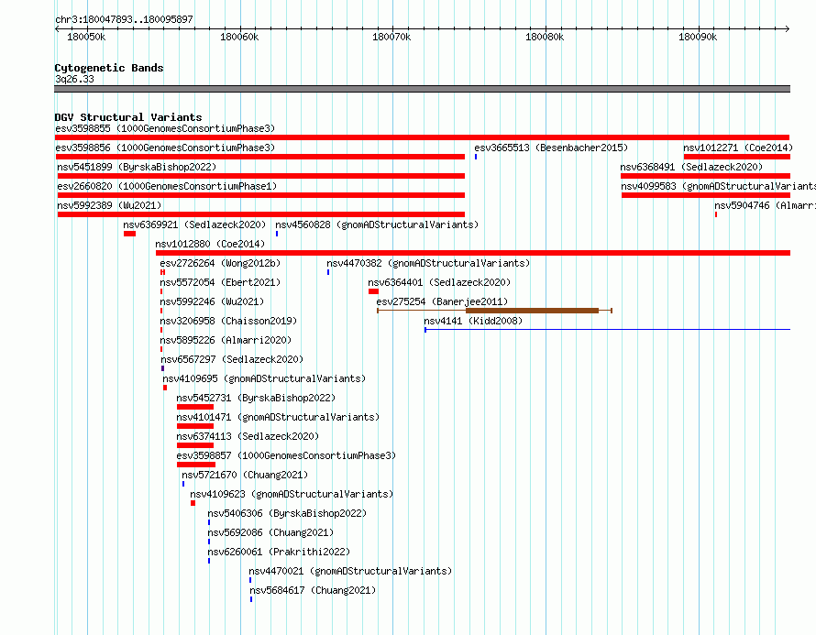816x635 pixels.
Task: Click the 180090k ruler label
Action: point(698,37)
